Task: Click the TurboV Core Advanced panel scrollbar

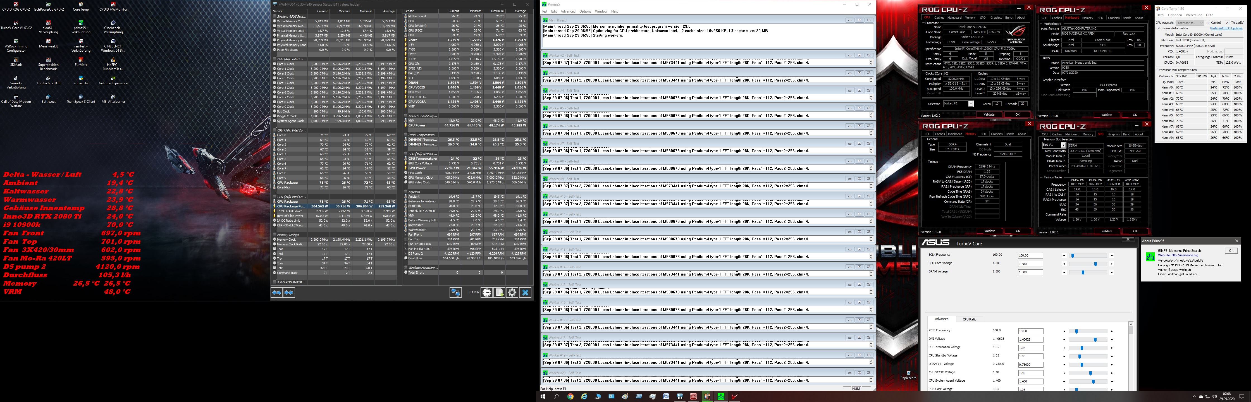Action: 1131,330
